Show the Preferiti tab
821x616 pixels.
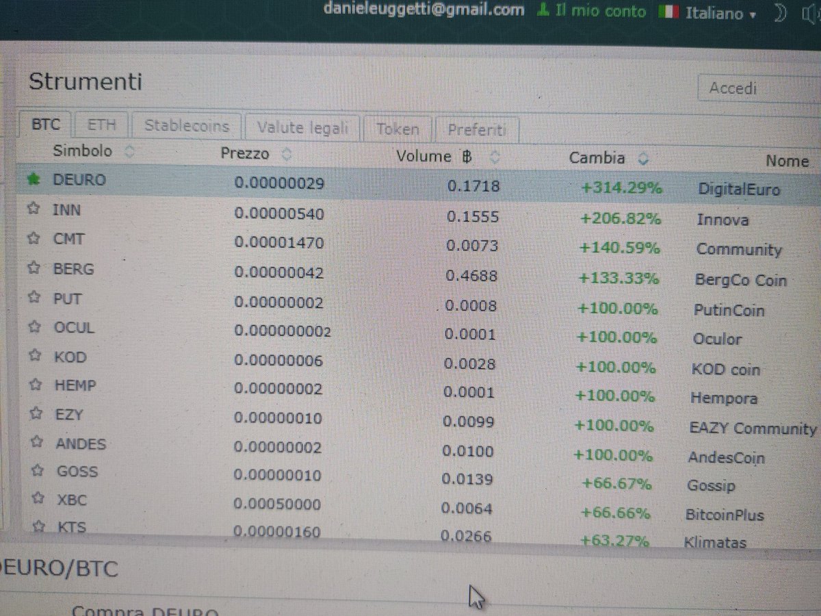[477, 129]
